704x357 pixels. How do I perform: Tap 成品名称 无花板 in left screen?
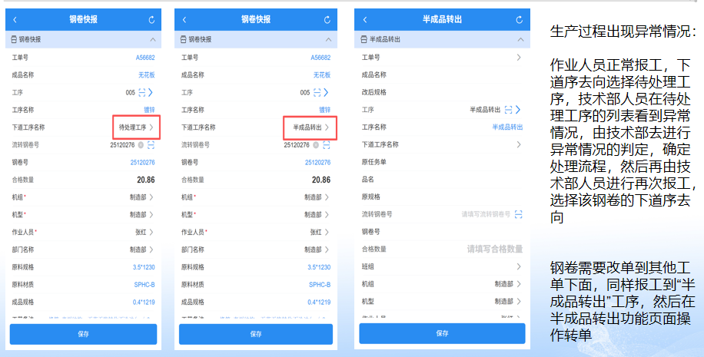[x=147, y=75]
